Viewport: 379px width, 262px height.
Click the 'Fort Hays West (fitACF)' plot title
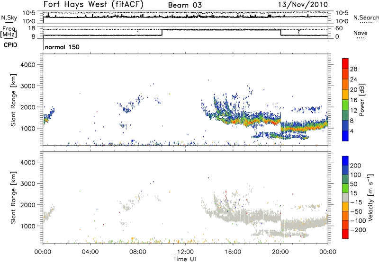(x=93, y=5)
